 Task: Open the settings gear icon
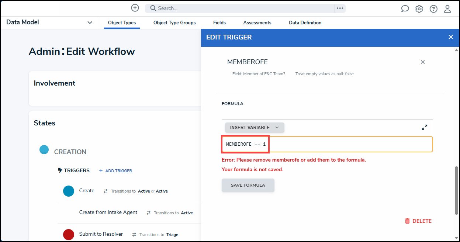419,8
